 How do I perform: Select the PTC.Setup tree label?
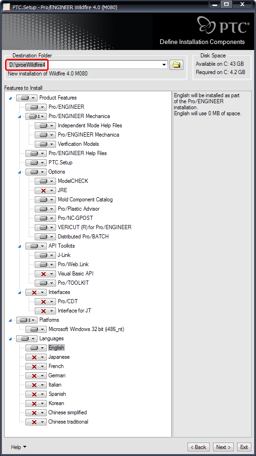tap(61, 162)
